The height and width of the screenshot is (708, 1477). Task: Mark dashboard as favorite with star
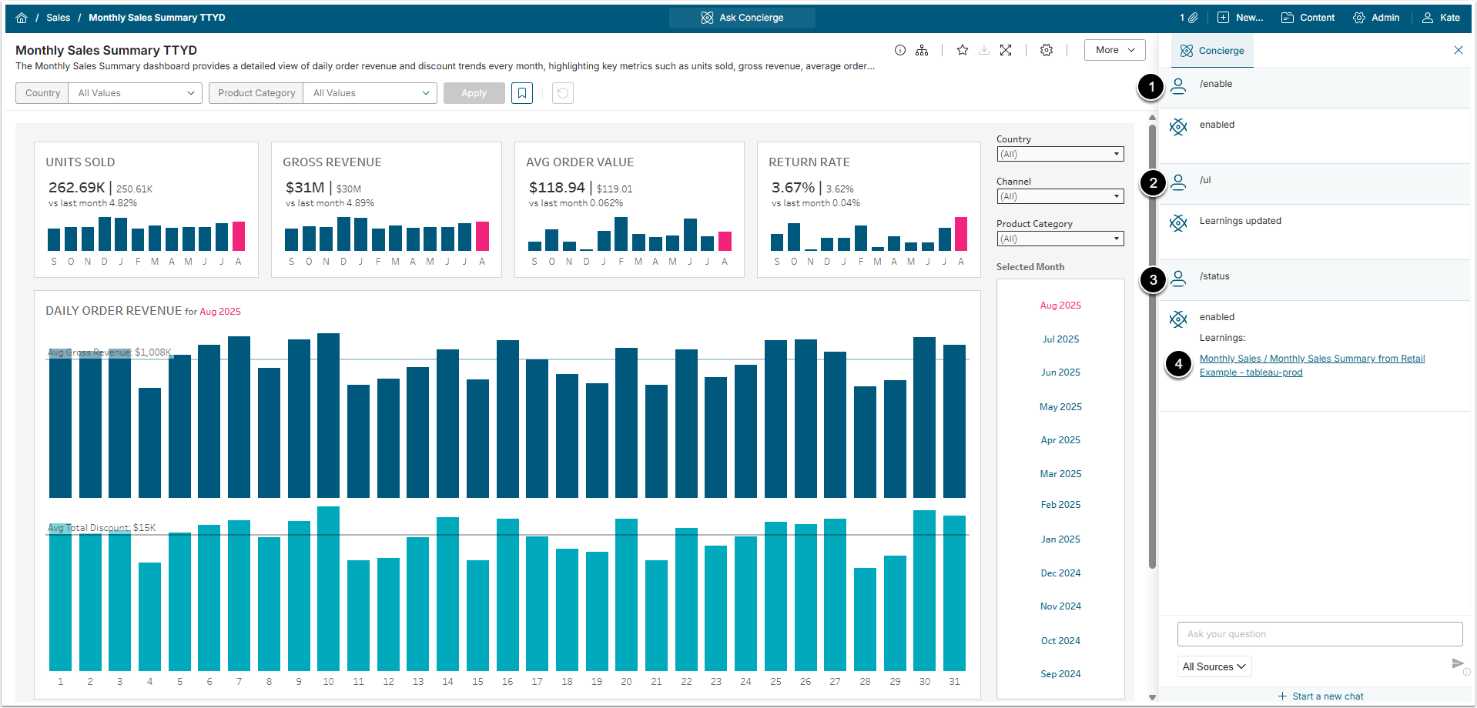[x=962, y=50]
